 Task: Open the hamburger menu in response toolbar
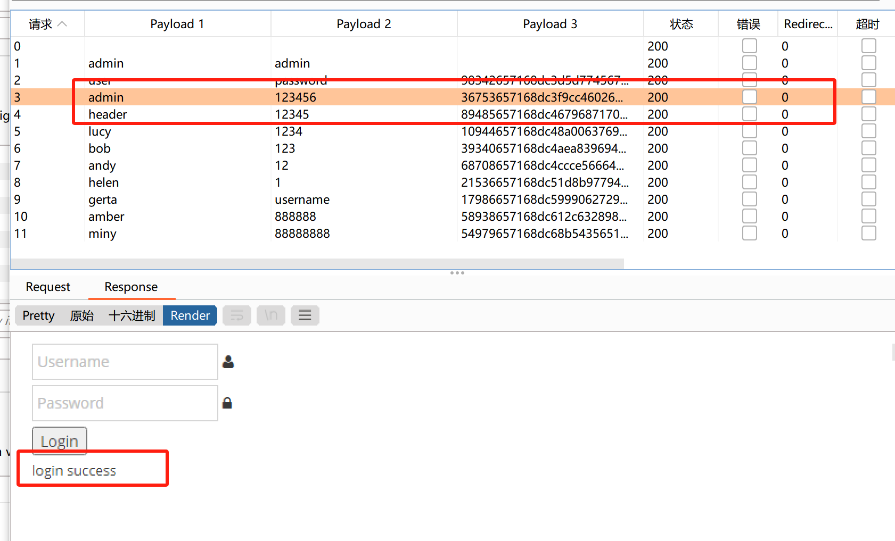[x=305, y=315]
